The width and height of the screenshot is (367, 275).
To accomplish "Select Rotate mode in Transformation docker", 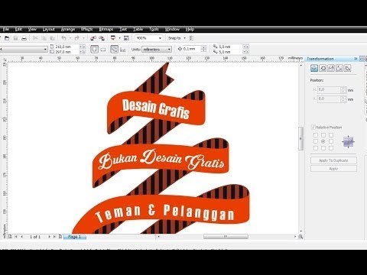I will pyautogui.click(x=323, y=68).
